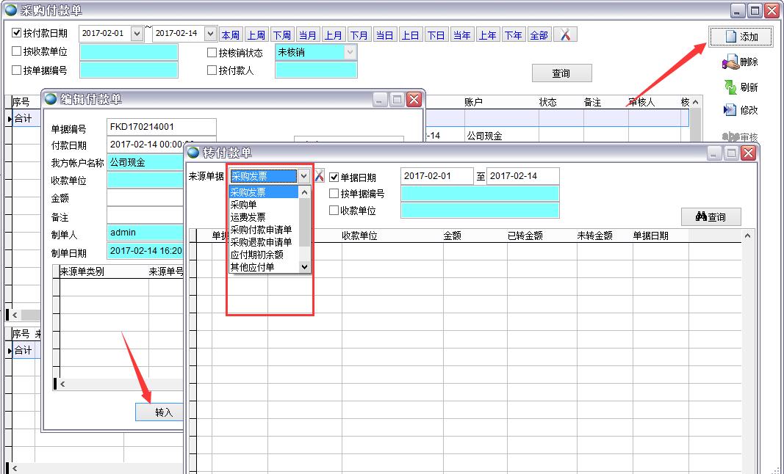The image size is (784, 474).
Task: Click the 转入 button
Action: [163, 412]
